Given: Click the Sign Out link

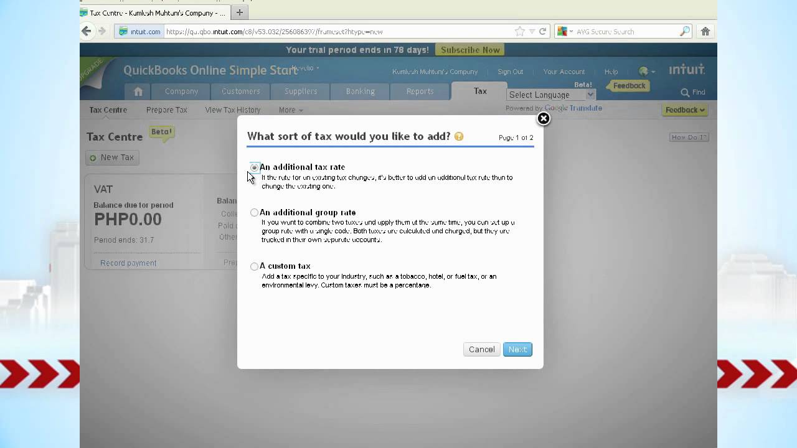Looking at the screenshot, I should click(510, 72).
